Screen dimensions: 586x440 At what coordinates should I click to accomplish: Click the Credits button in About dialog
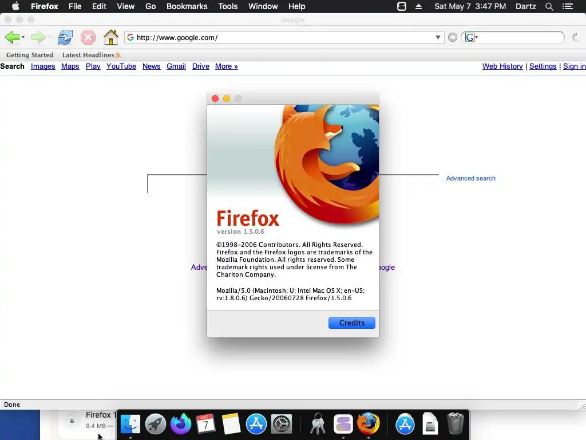click(352, 323)
